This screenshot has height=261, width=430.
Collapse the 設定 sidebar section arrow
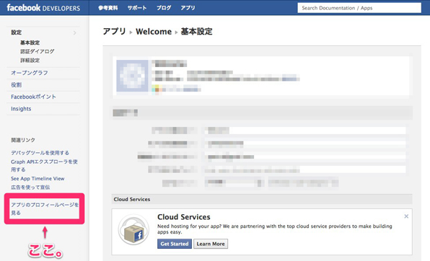point(74,32)
